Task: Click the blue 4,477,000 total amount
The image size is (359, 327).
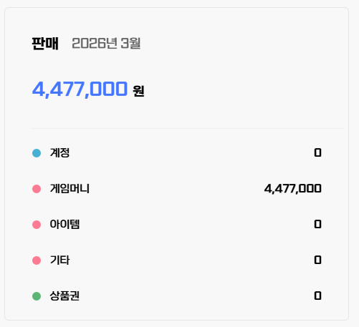Action: pos(80,89)
